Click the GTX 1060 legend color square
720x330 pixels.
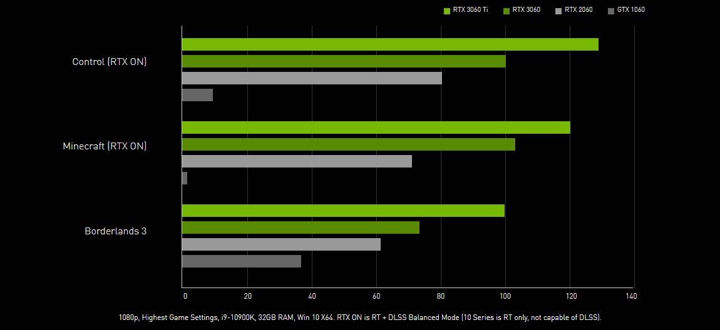coord(610,11)
